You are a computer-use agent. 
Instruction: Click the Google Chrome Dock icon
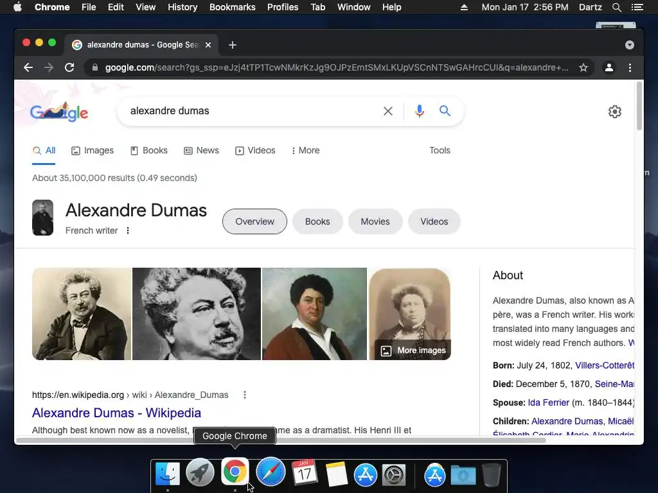click(235, 472)
